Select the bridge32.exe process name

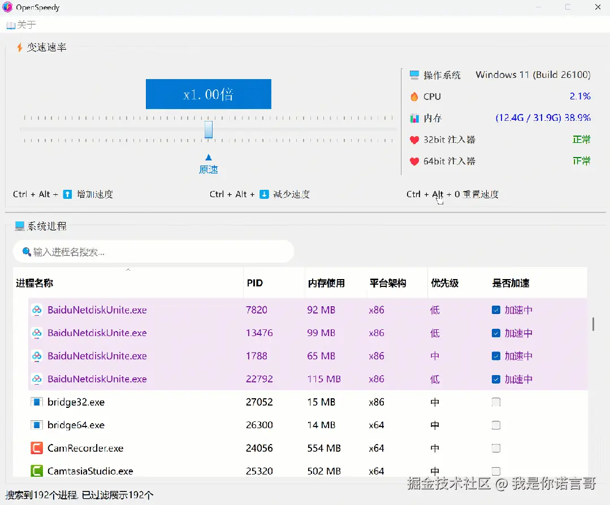point(76,402)
